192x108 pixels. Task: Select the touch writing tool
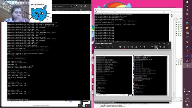pyautogui.click(x=120, y=47)
